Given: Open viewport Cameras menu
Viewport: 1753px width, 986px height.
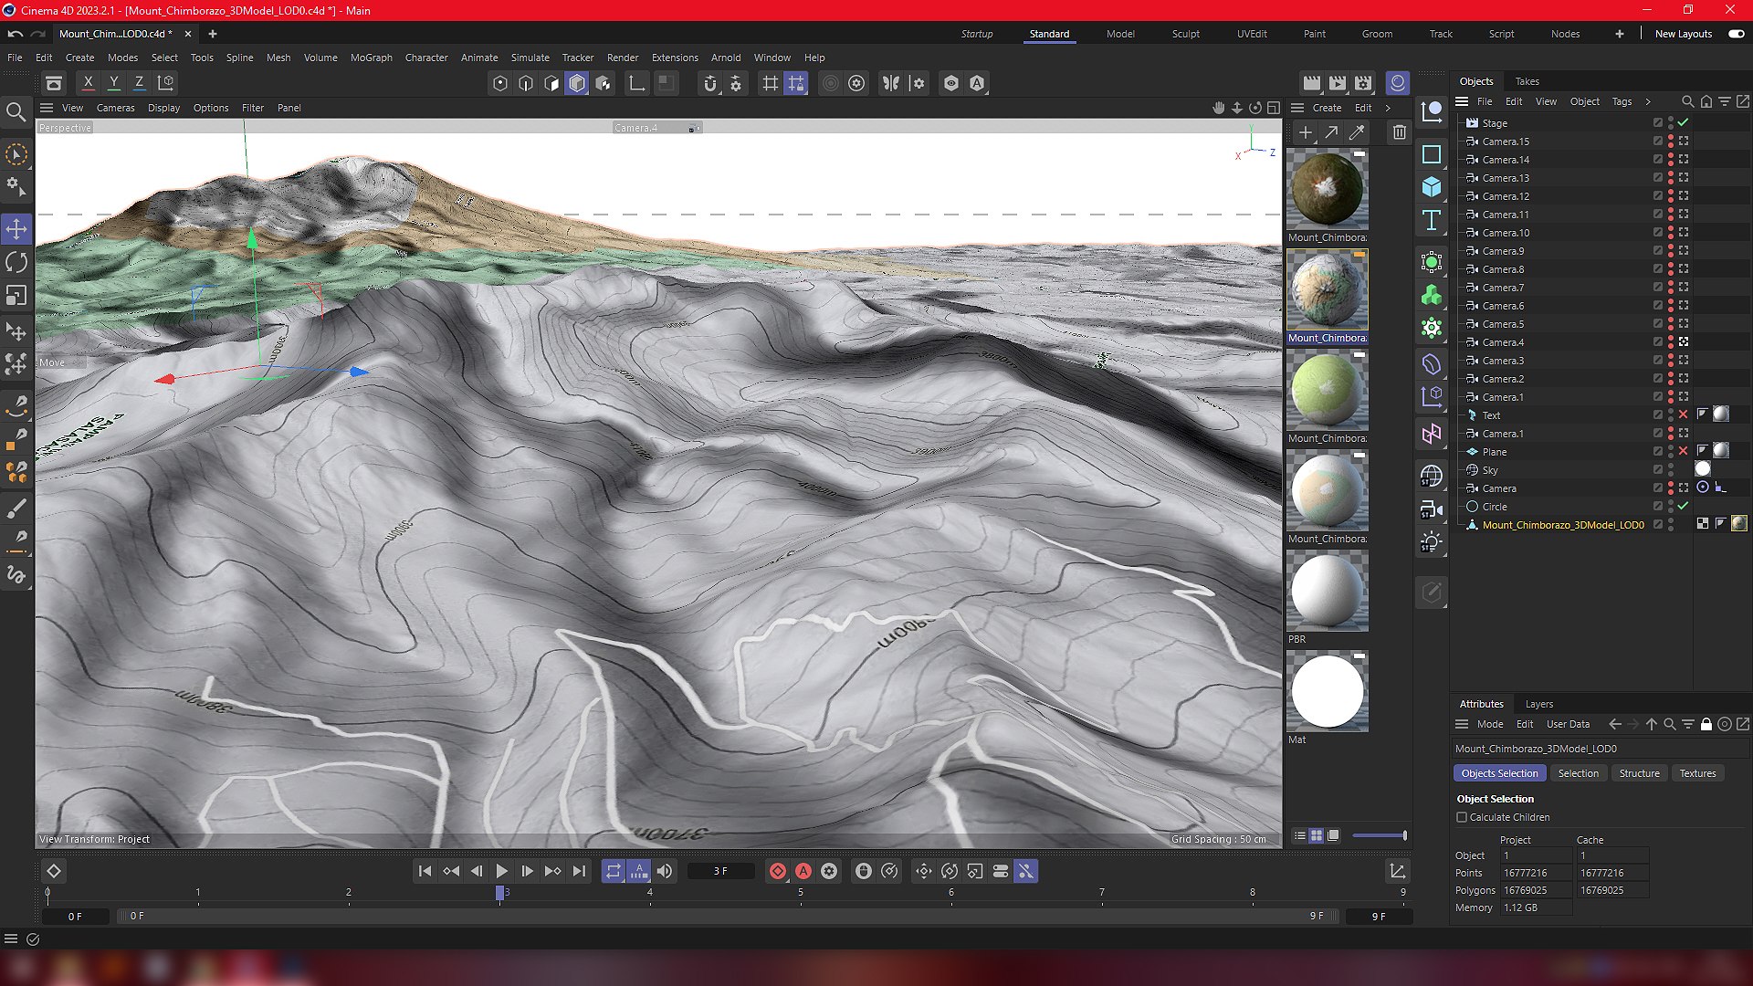Looking at the screenshot, I should pos(116,108).
